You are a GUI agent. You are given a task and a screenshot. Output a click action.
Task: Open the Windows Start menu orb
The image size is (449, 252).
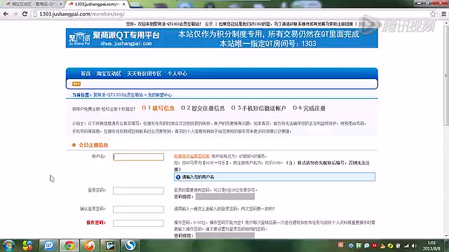click(8, 246)
